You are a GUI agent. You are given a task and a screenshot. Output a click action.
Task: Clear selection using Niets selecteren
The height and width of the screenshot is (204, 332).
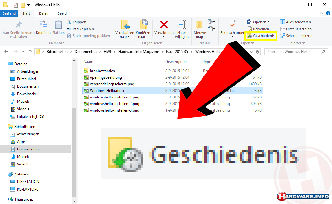[296, 29]
